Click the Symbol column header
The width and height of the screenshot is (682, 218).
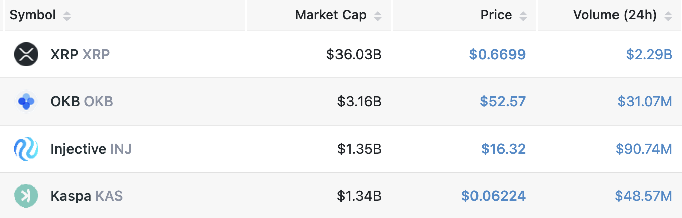click(33, 15)
